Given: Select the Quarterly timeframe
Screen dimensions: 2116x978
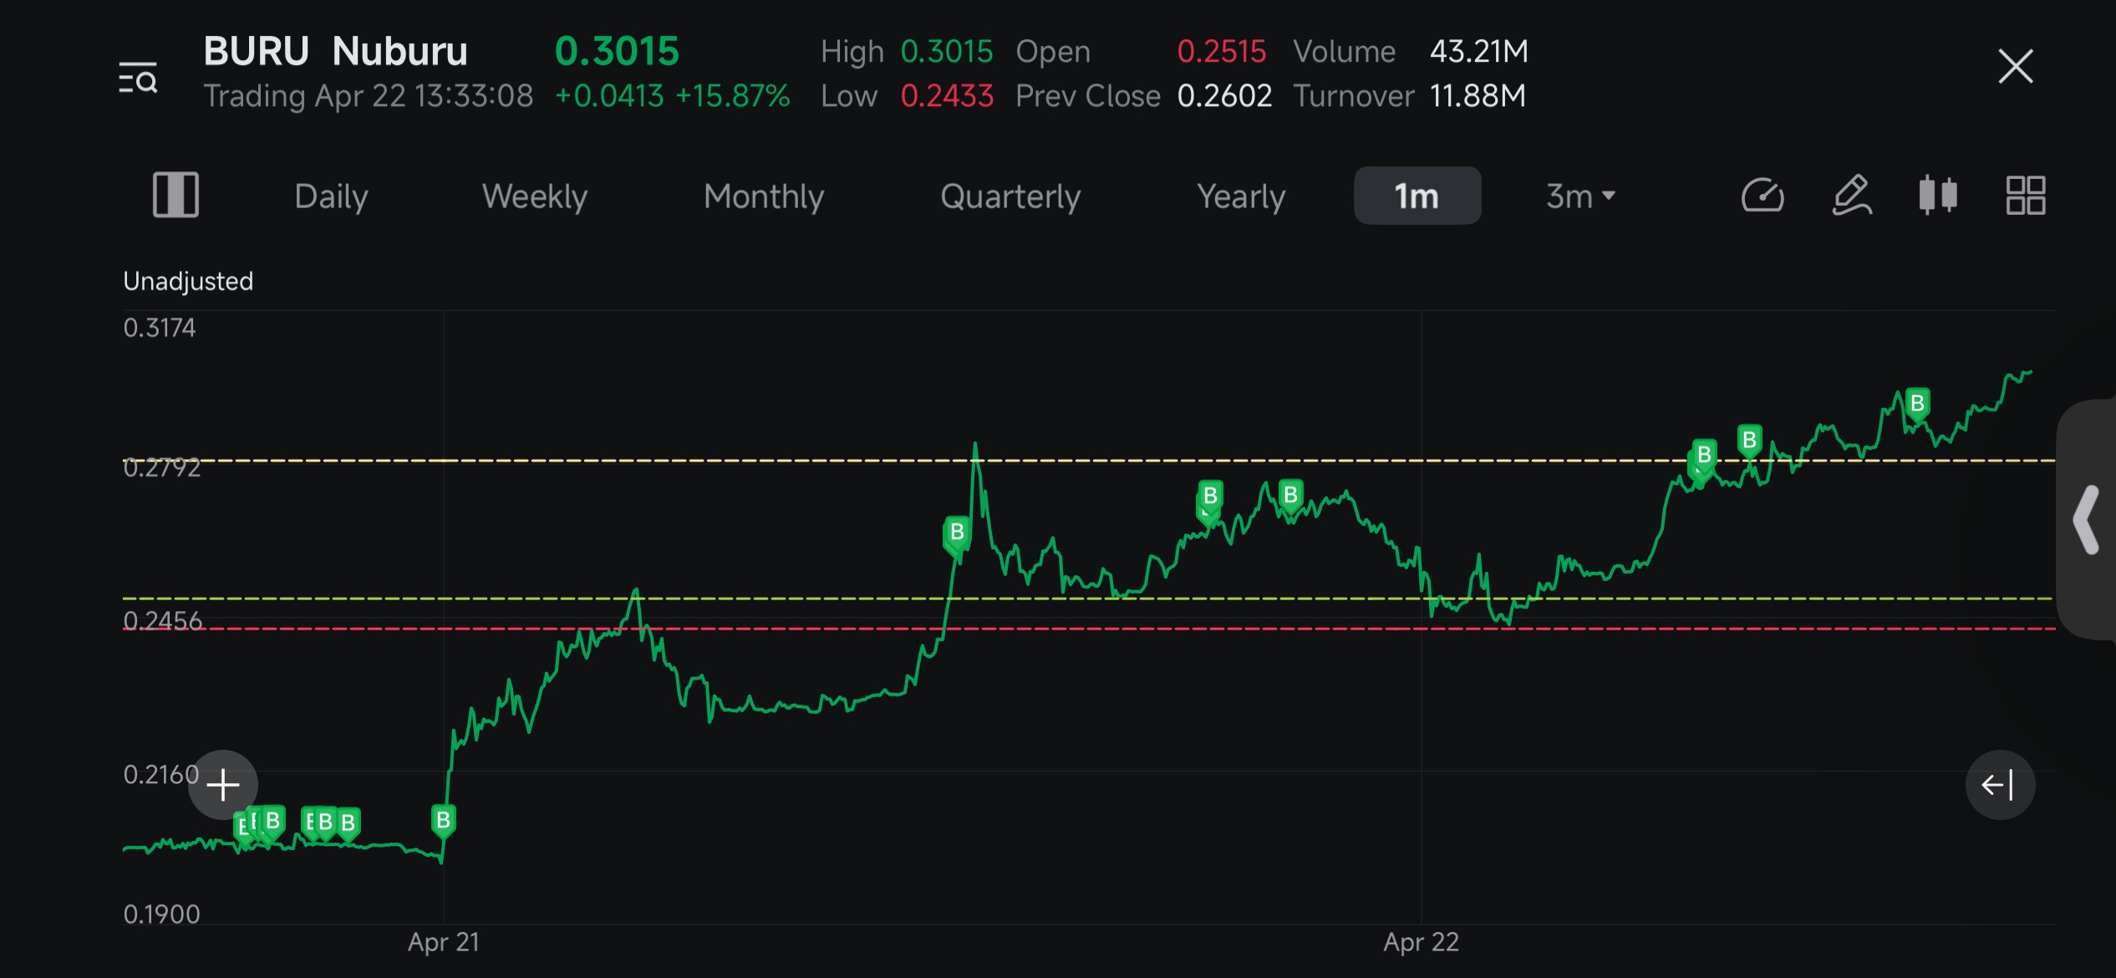Looking at the screenshot, I should 1010,196.
